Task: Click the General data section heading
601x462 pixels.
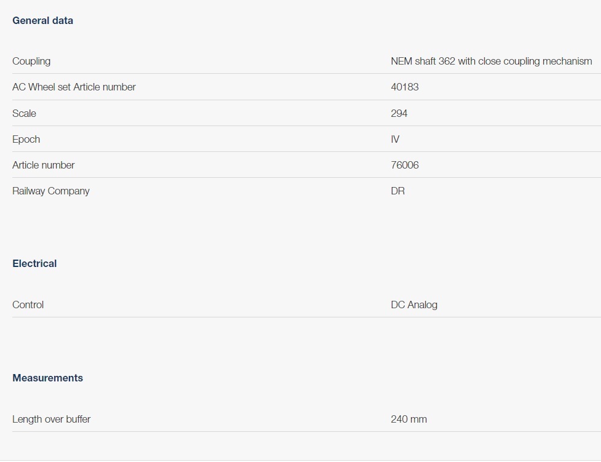Action: (42, 20)
